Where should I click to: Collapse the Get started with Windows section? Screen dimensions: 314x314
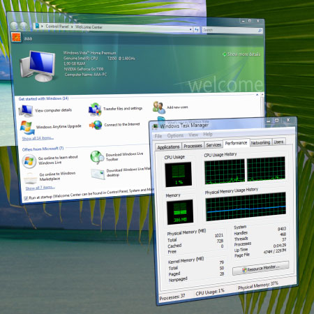point(257,95)
